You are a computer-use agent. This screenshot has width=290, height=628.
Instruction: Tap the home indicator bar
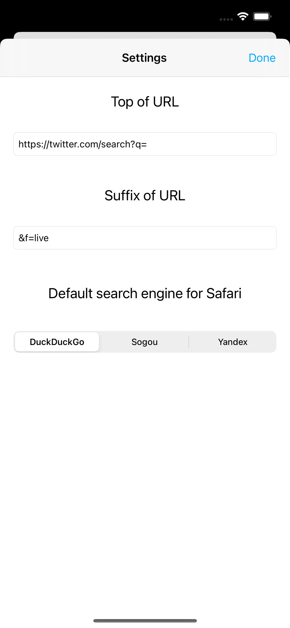pos(145,620)
